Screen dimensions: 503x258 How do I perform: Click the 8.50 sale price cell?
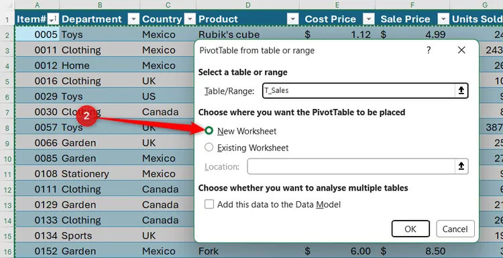pyautogui.click(x=412, y=251)
